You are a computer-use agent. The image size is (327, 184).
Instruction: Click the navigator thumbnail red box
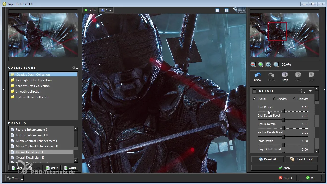coord(277,31)
